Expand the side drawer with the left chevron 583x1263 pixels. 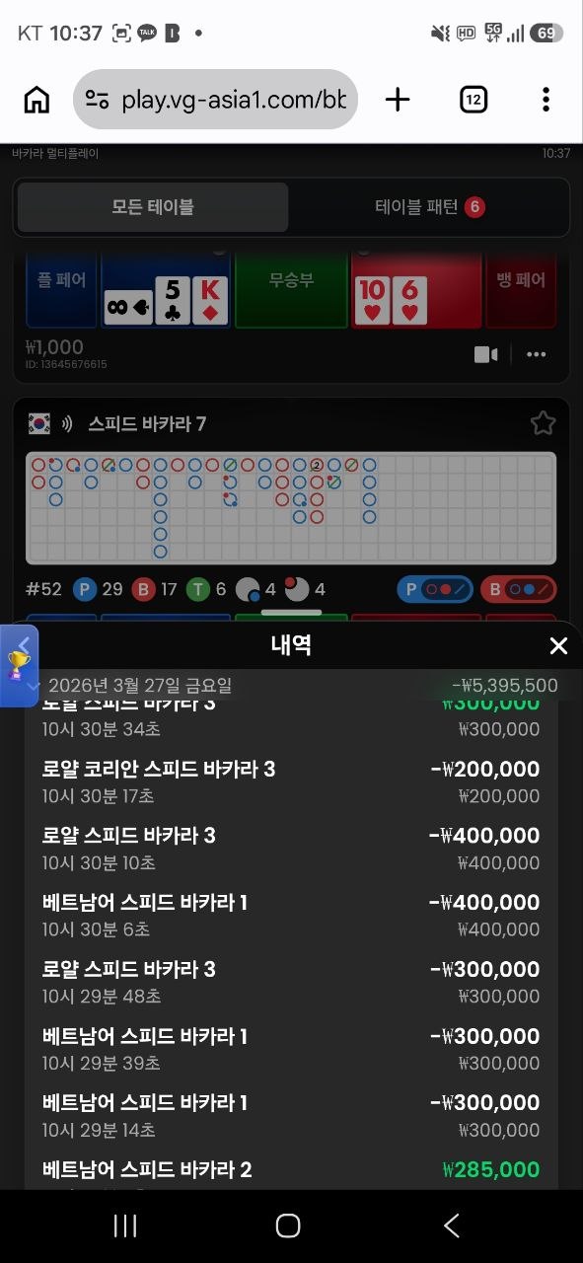pyautogui.click(x=24, y=642)
